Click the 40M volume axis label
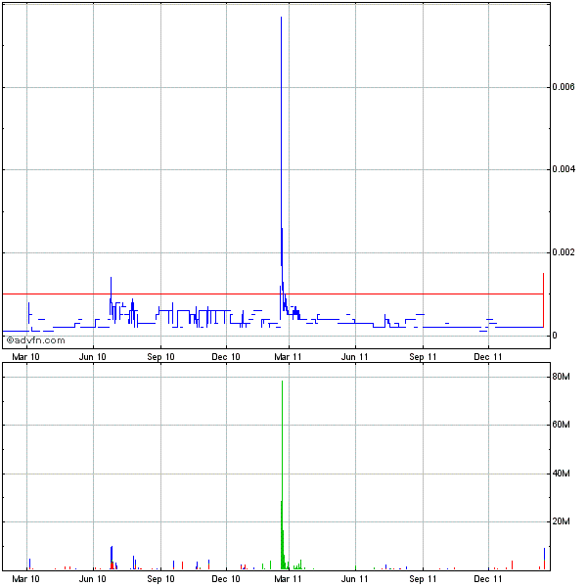Viewport: 587px width, 587px height. 561,474
